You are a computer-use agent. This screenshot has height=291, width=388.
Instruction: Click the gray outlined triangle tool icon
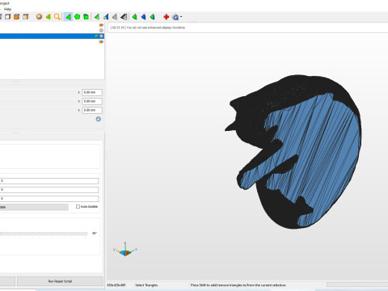tap(115, 17)
